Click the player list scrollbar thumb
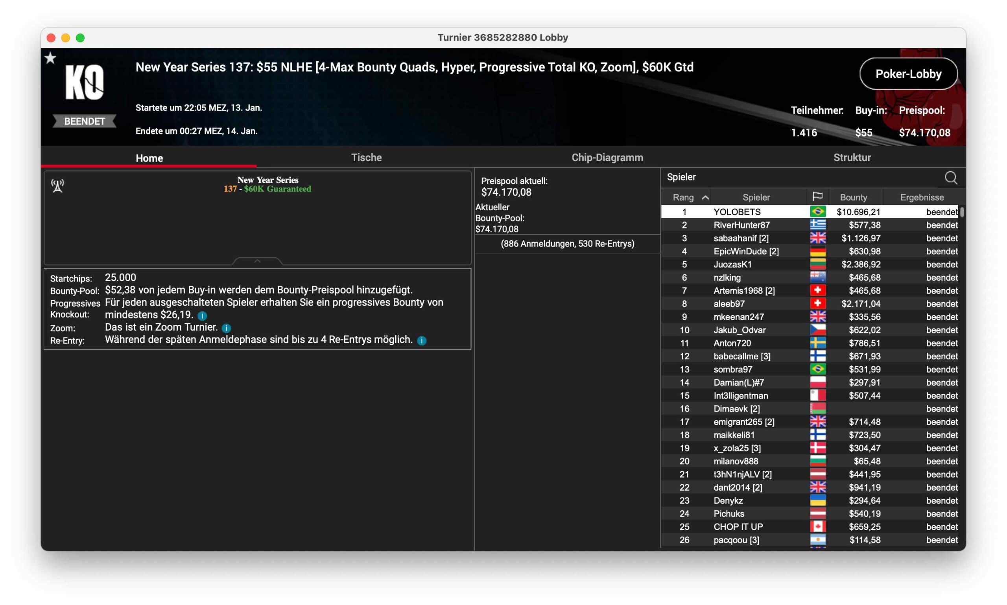This screenshot has width=1007, height=605. click(962, 211)
